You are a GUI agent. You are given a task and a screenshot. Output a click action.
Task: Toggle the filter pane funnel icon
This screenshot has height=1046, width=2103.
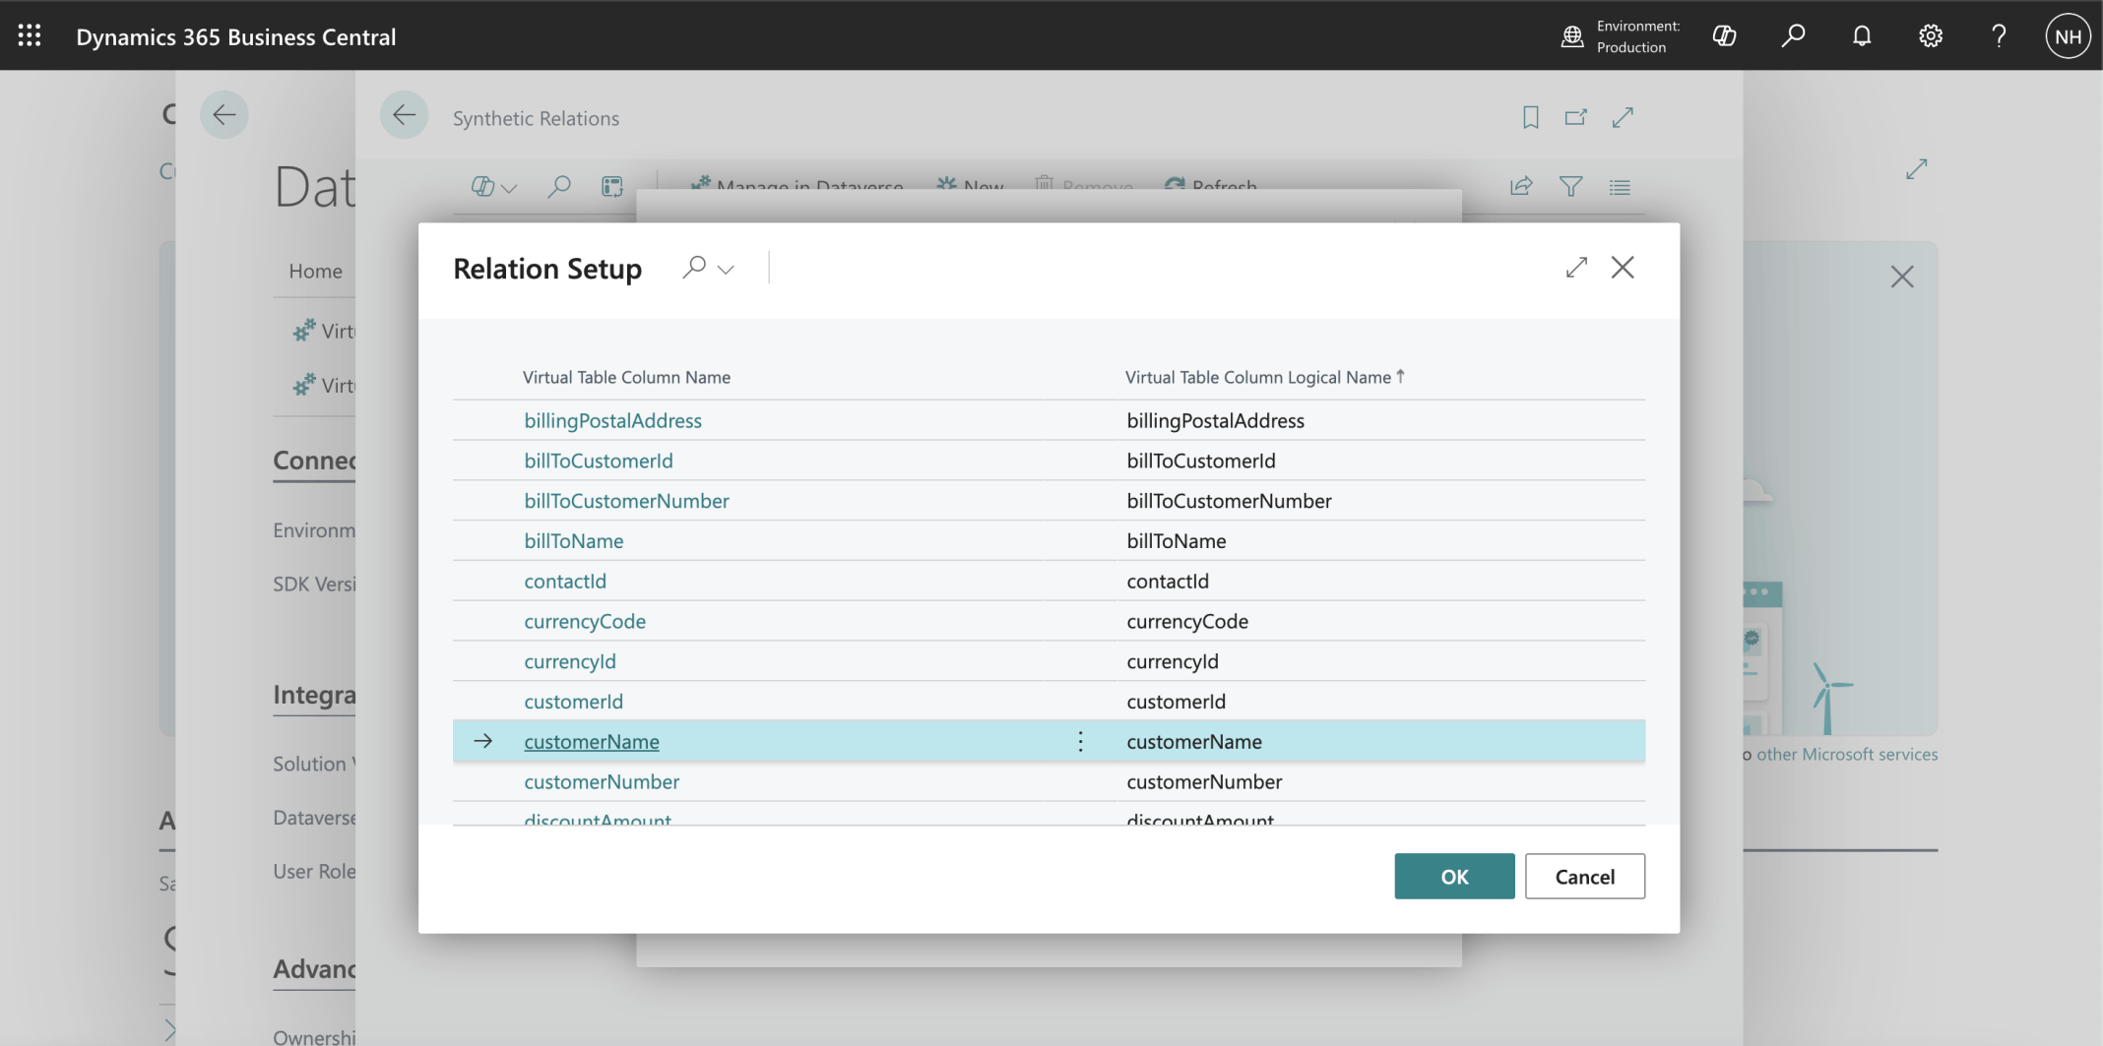1570,186
